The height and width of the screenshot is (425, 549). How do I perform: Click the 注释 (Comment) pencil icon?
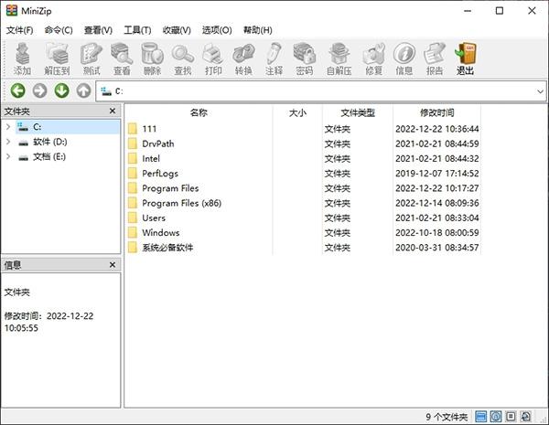coord(274,54)
